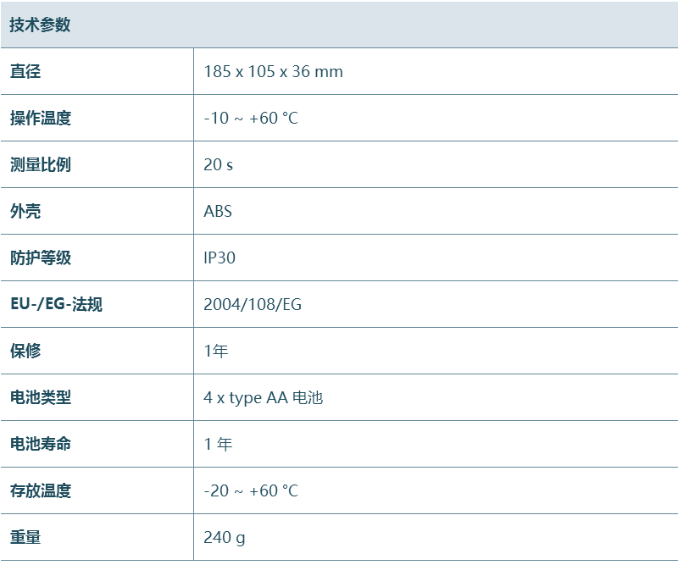The width and height of the screenshot is (678, 565).
Task: Select the 直径 row label
Action: pyautogui.click(x=25, y=71)
